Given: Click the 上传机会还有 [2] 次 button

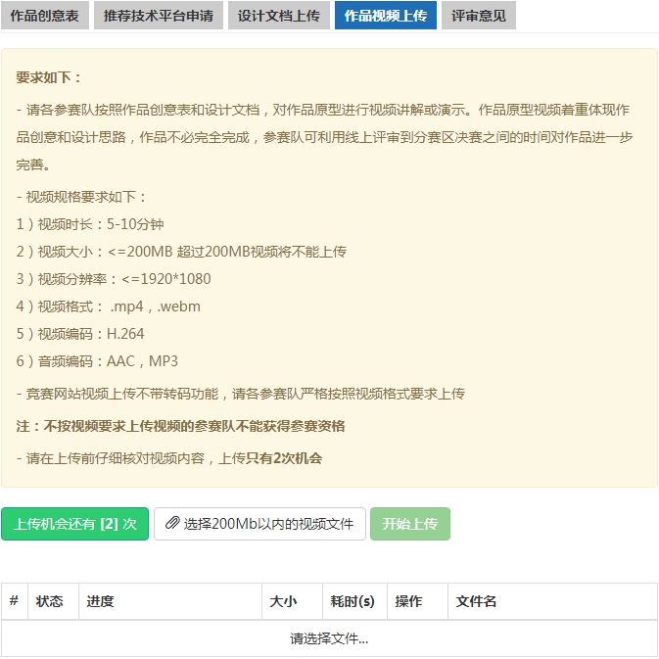Looking at the screenshot, I should (74, 524).
